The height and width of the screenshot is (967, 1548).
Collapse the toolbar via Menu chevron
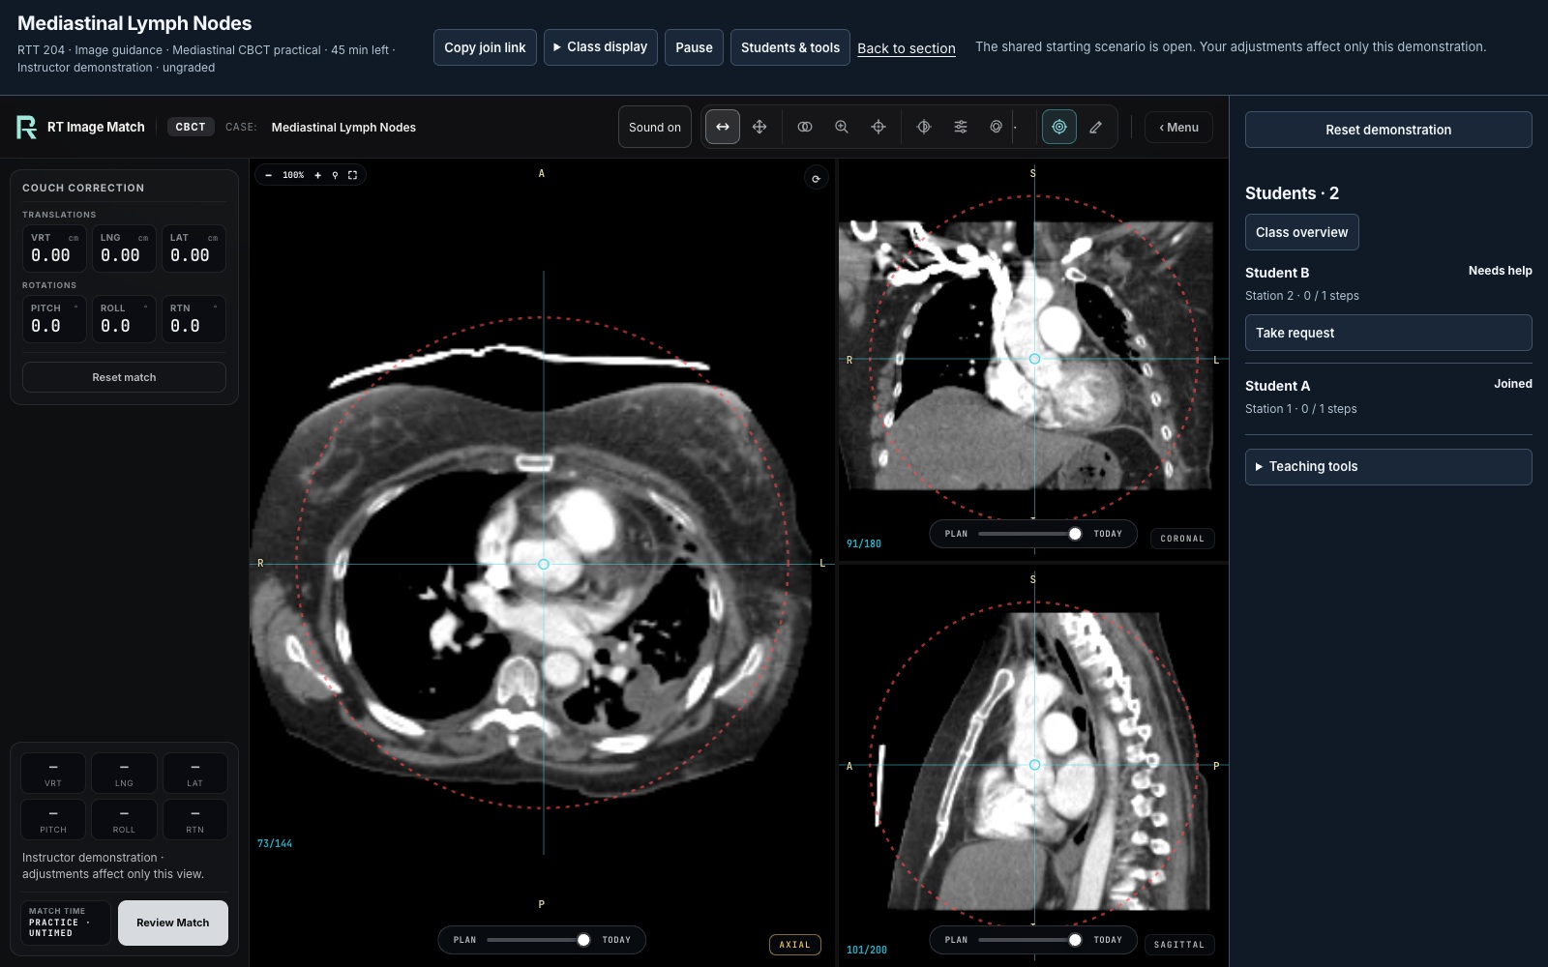[1178, 127]
